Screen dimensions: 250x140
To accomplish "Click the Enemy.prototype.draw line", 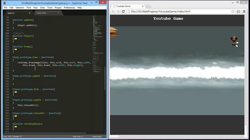I will 33,57.
